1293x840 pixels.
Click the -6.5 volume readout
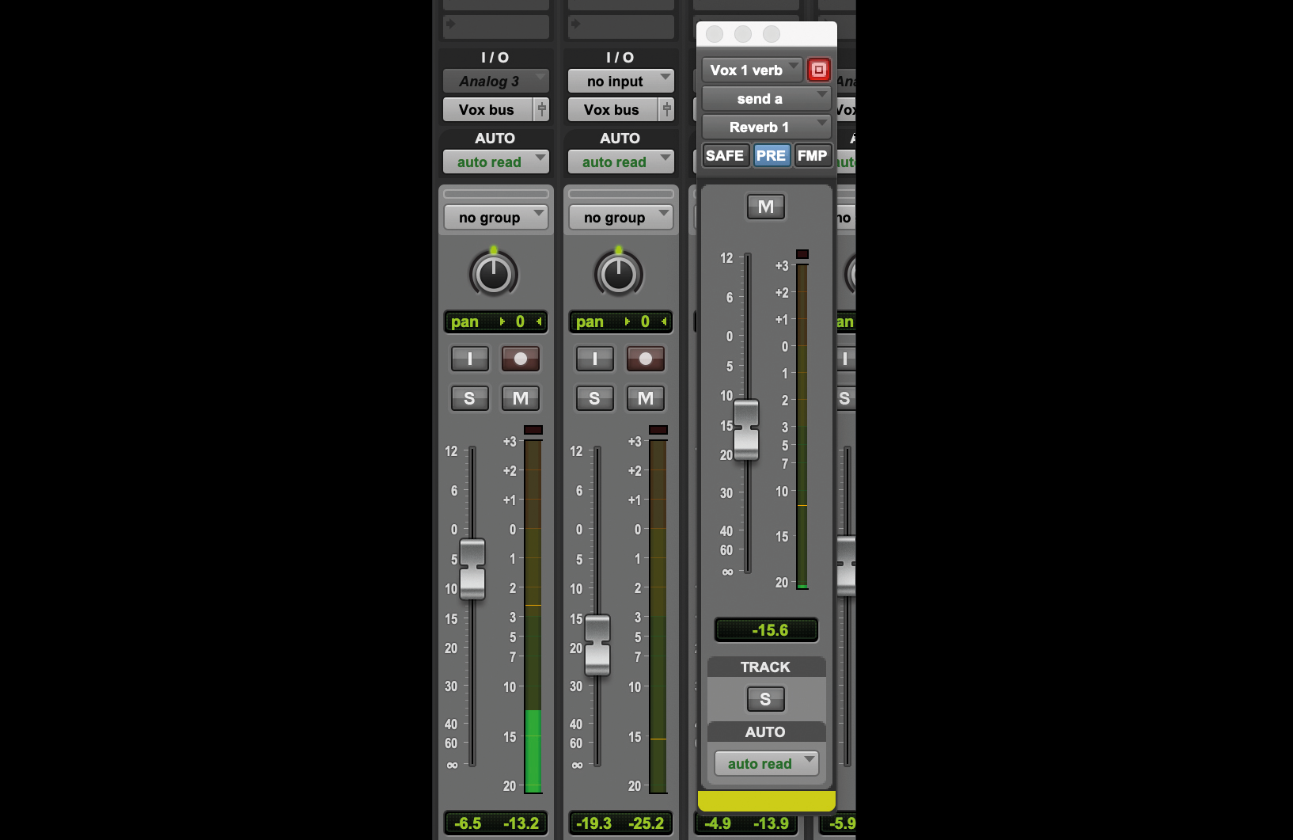click(468, 823)
